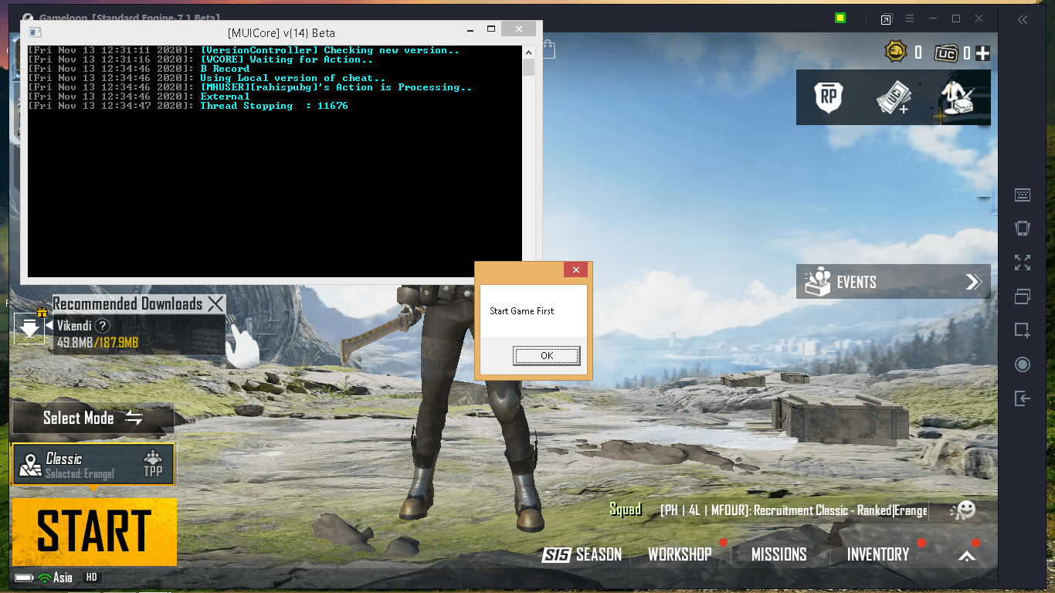Click the 'Selected: Erangel' label
The image size is (1055, 593).
tap(80, 474)
